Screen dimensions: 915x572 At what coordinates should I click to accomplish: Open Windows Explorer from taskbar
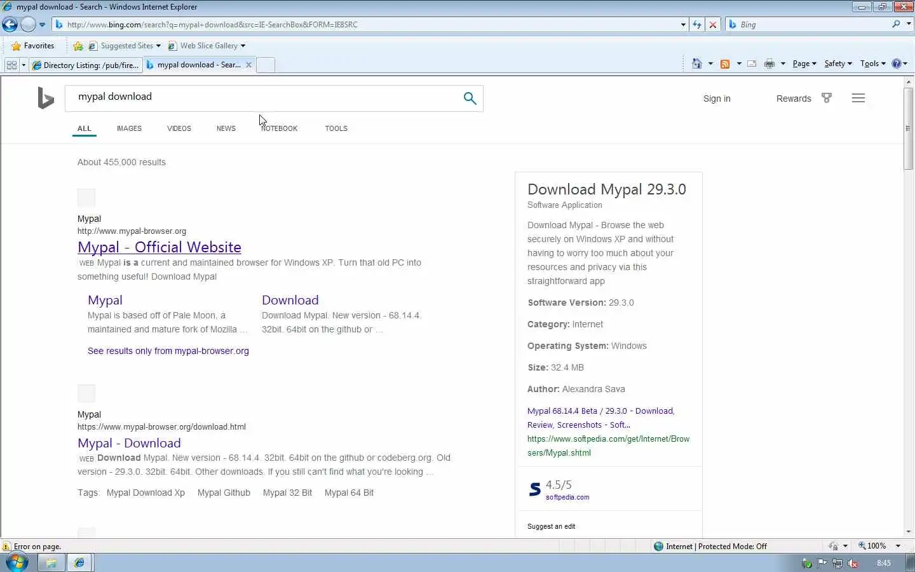[x=51, y=562]
